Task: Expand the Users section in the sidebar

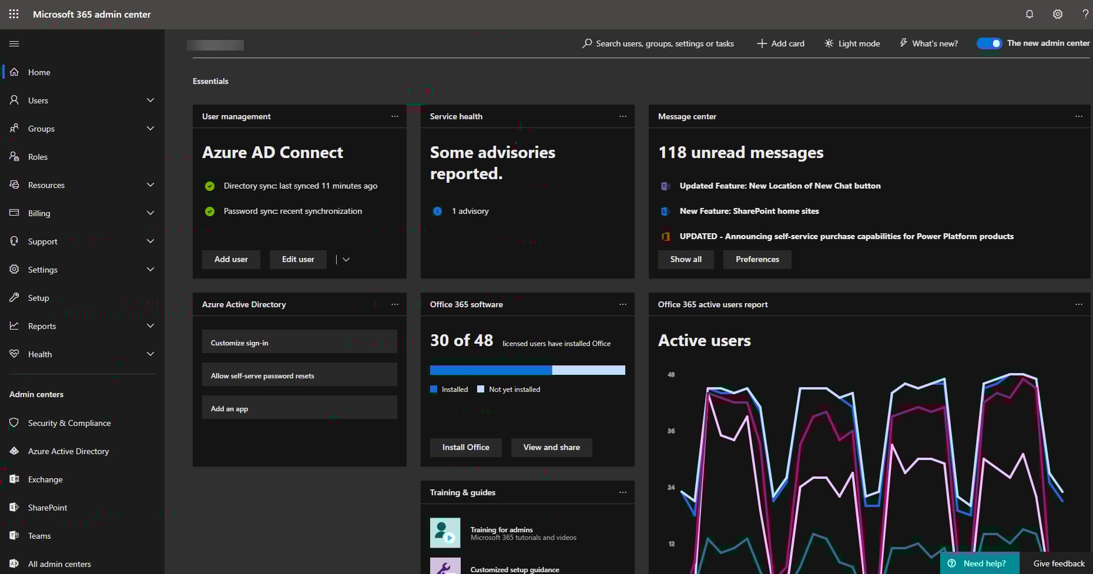Action: tap(150, 100)
